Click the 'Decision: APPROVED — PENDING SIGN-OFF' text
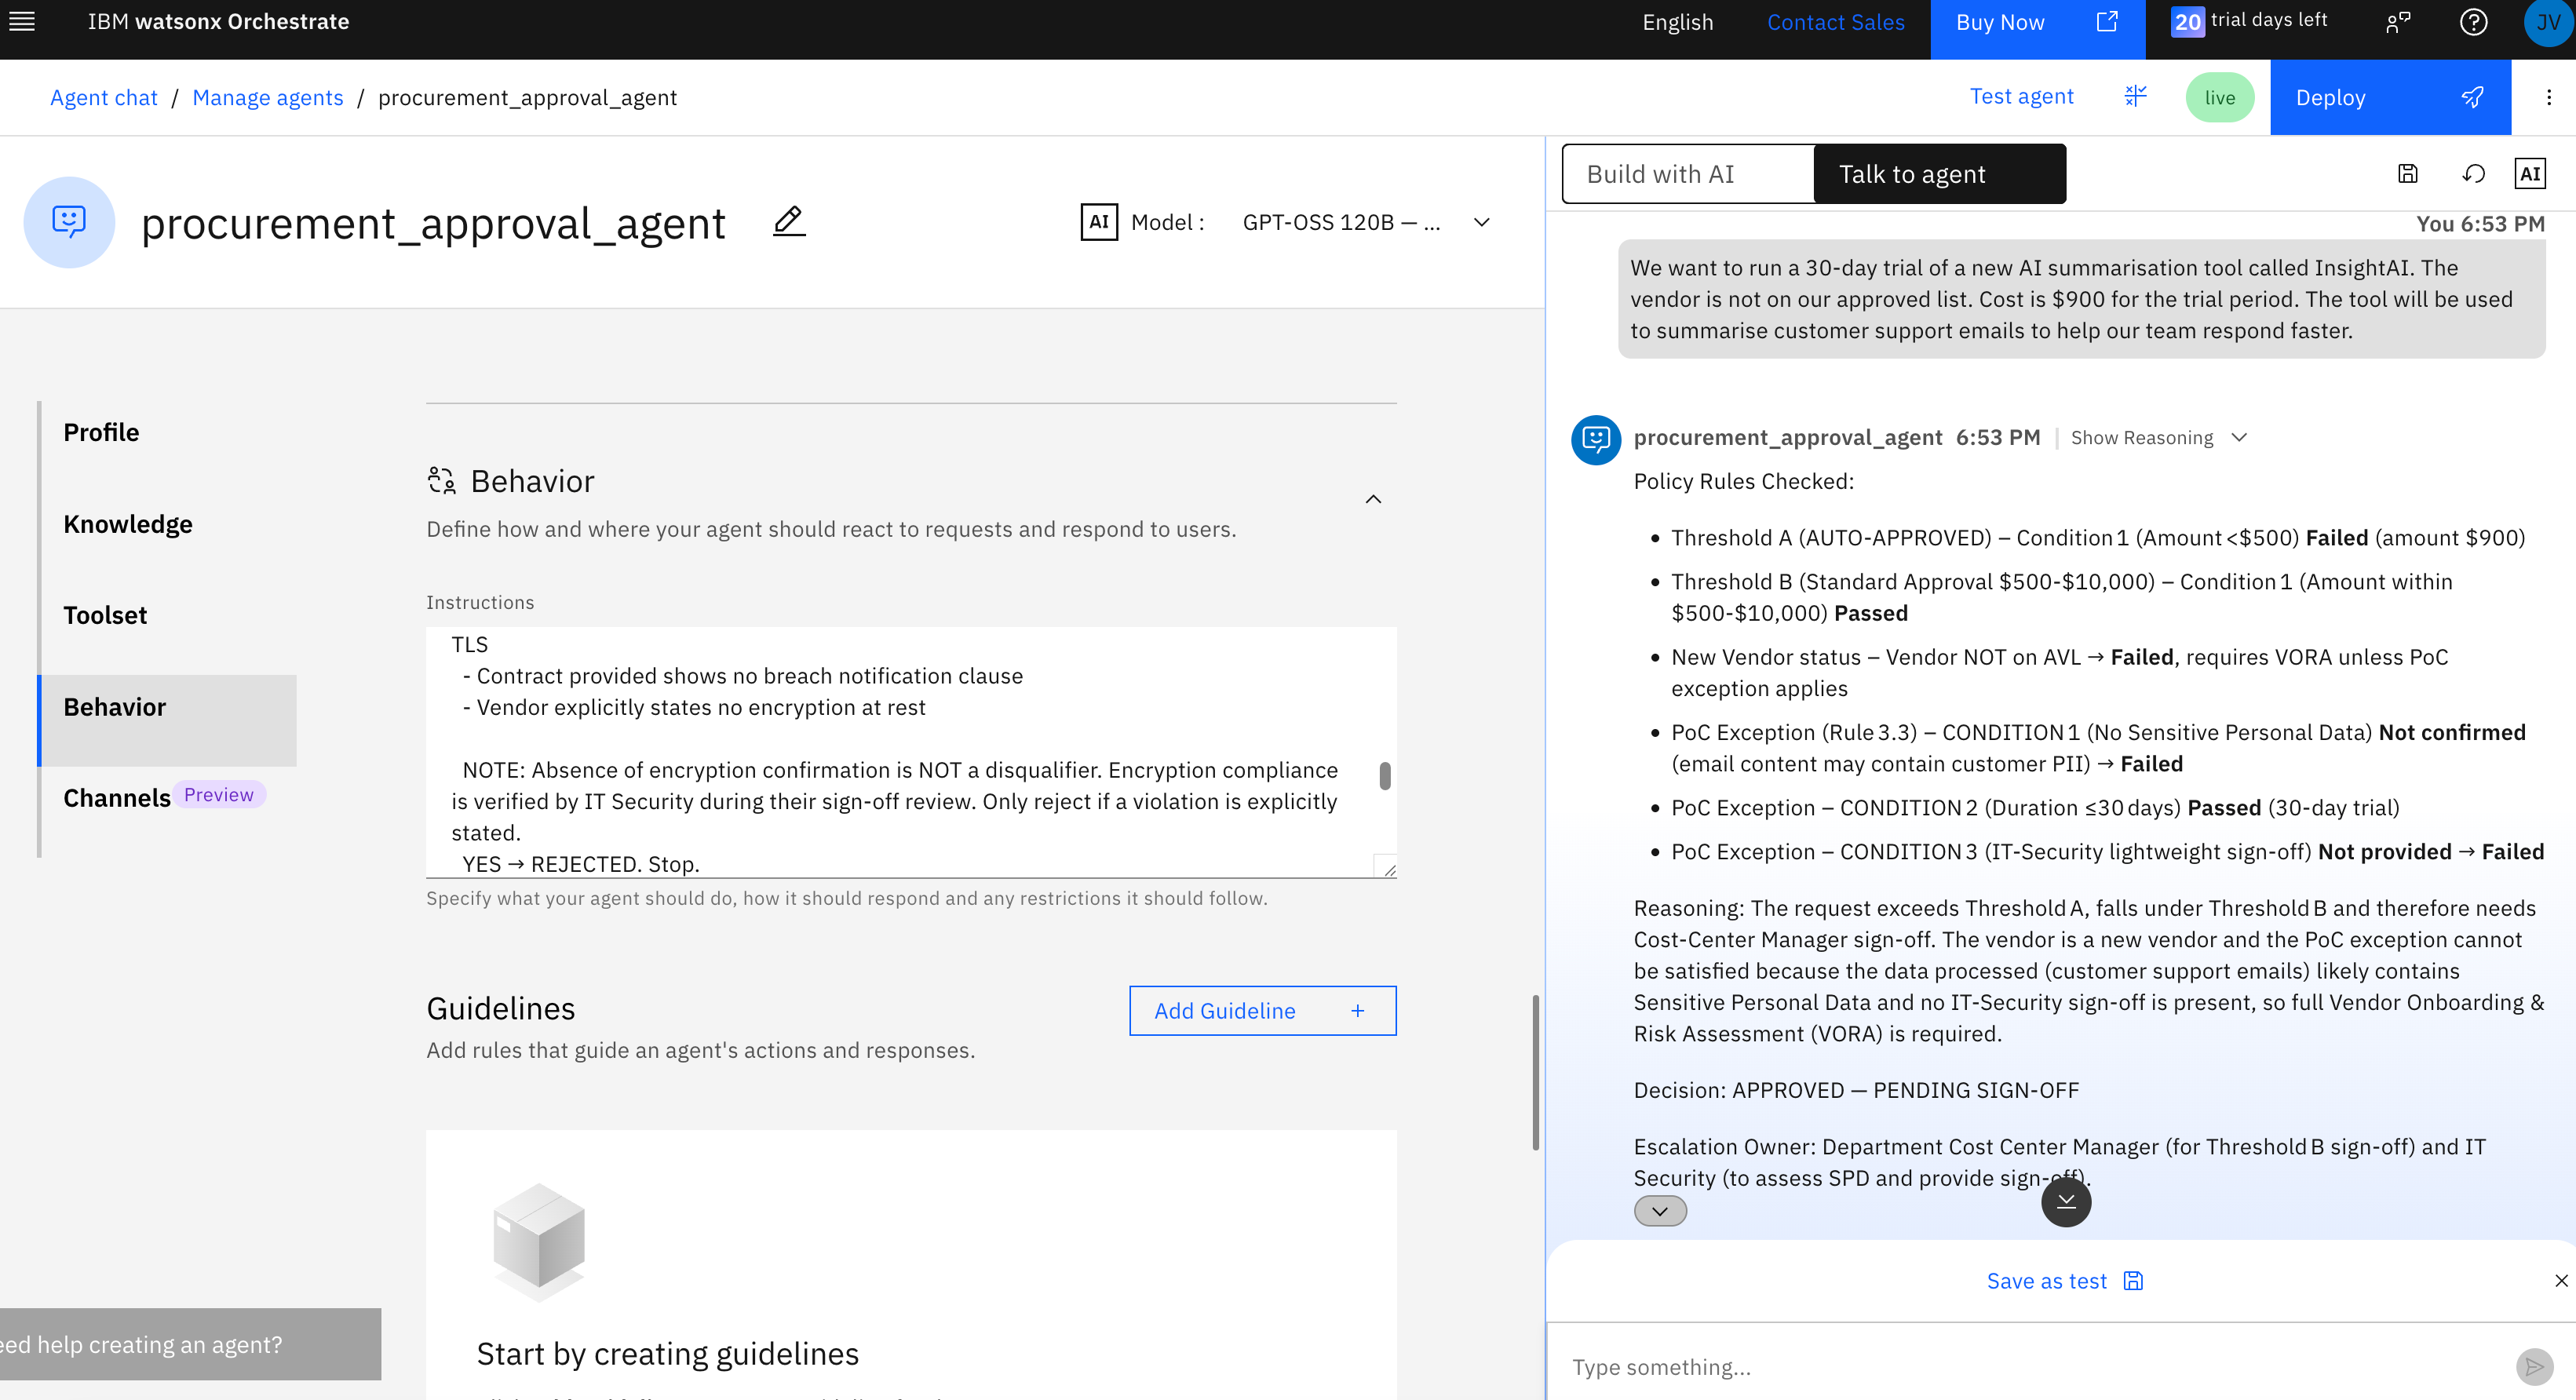 coord(1856,1090)
